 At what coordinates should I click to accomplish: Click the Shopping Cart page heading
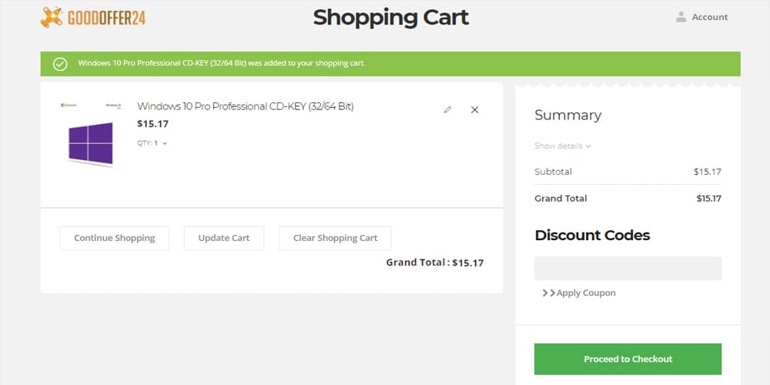tap(390, 17)
